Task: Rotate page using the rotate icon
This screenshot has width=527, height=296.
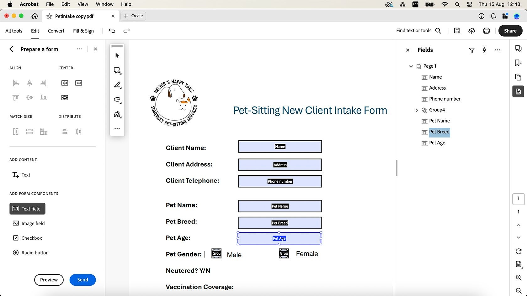Action: coord(519,251)
